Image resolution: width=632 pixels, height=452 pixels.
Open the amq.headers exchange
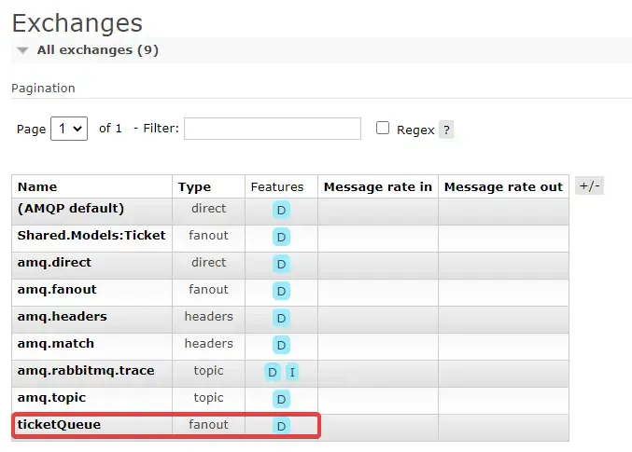[x=62, y=317]
